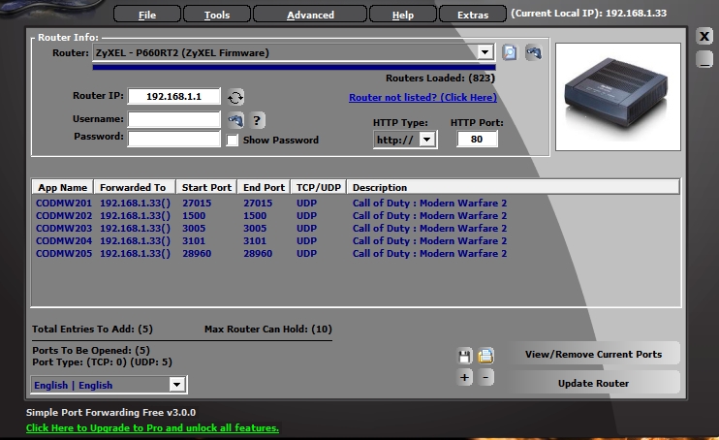Select the CODMW202 entry
719x440 pixels.
pyautogui.click(x=64, y=216)
